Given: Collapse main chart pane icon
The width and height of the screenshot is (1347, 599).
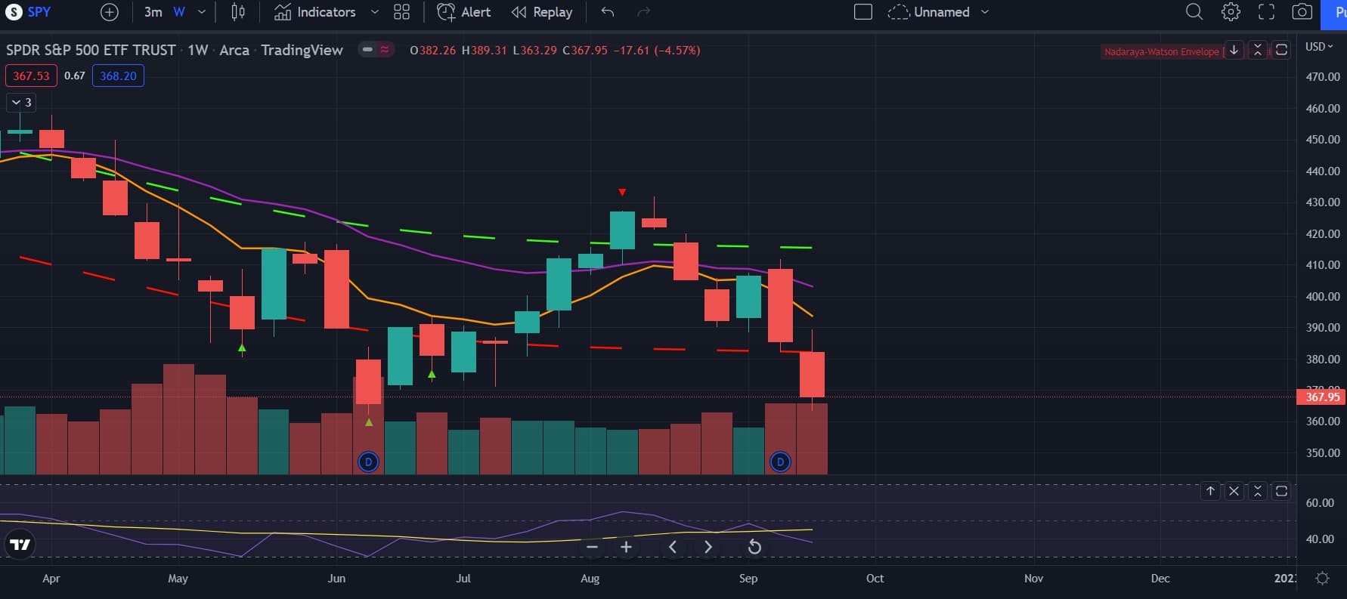Looking at the screenshot, I should pyautogui.click(x=1258, y=50).
